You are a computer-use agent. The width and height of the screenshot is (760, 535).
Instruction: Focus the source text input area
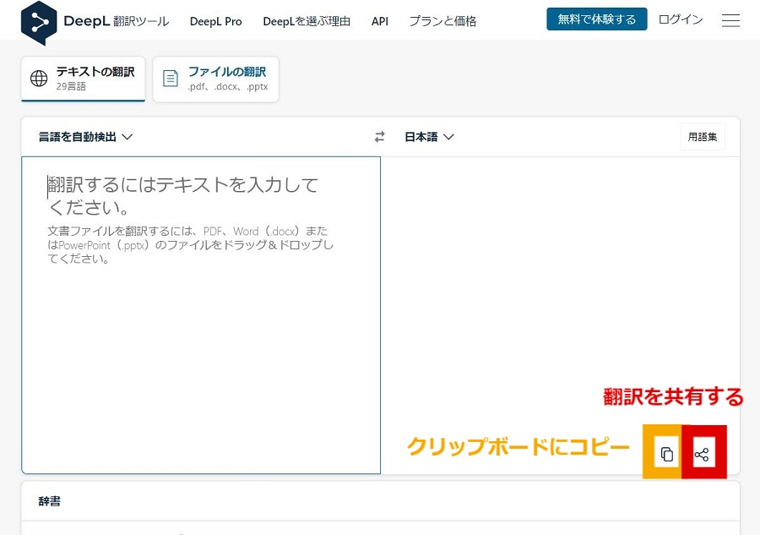[x=201, y=315]
